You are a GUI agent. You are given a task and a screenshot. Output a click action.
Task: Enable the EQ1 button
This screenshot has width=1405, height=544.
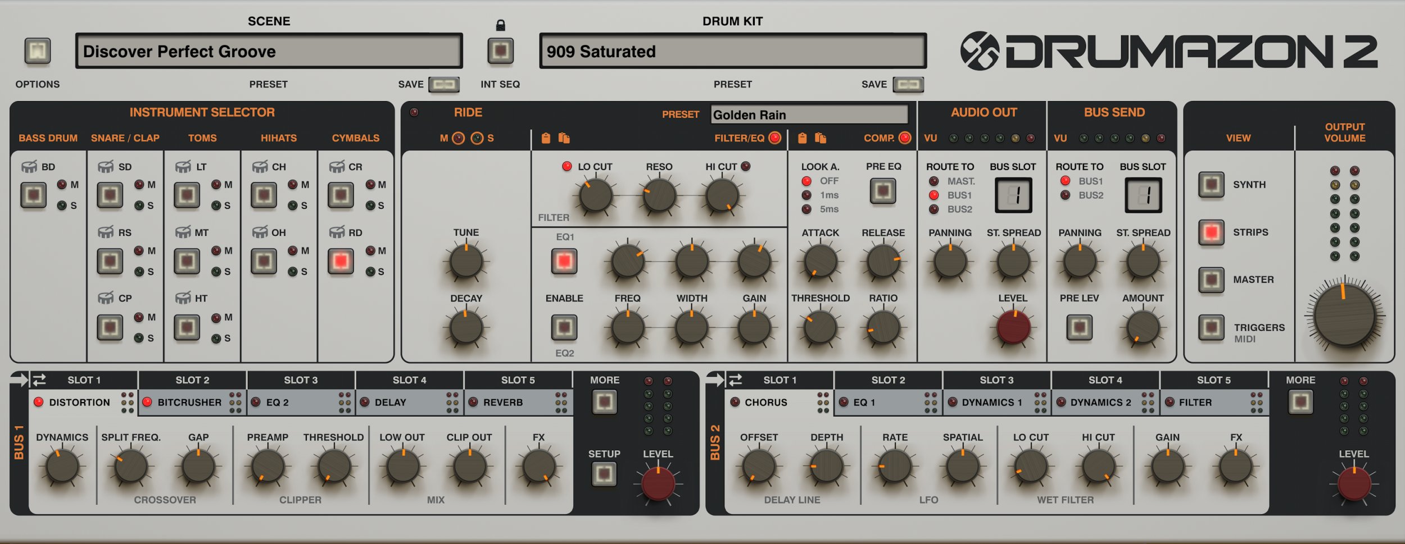pos(564,261)
